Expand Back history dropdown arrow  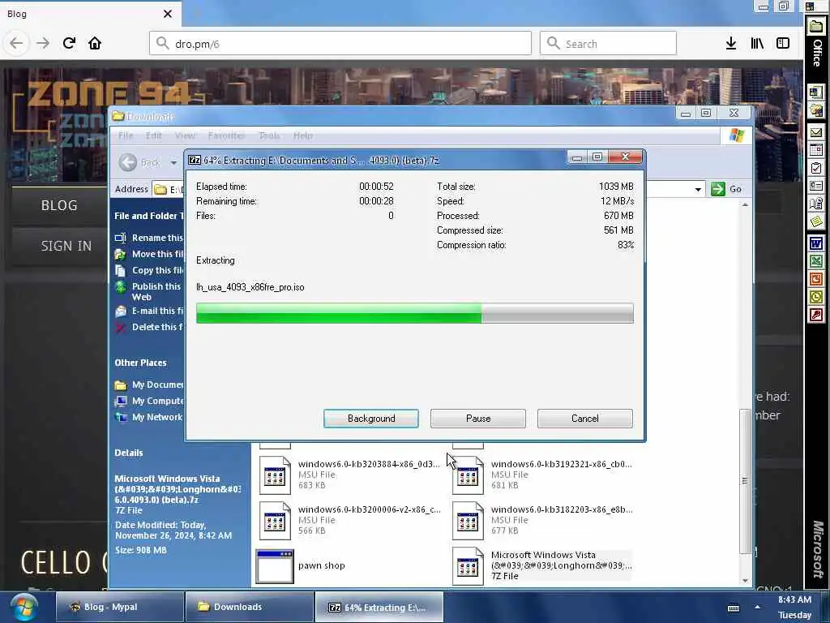[173, 162]
